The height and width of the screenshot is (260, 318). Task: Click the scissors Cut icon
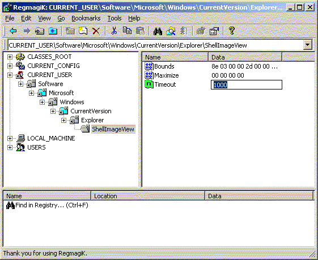114,31
